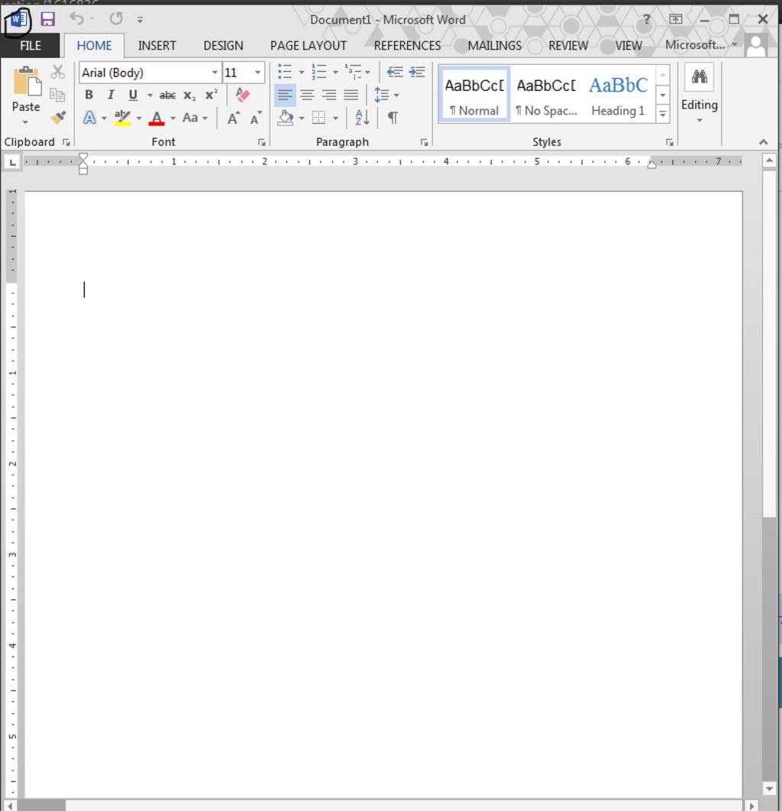This screenshot has width=782, height=811.
Task: Open Customize Quick Access Toolbar menu
Action: tap(140, 20)
